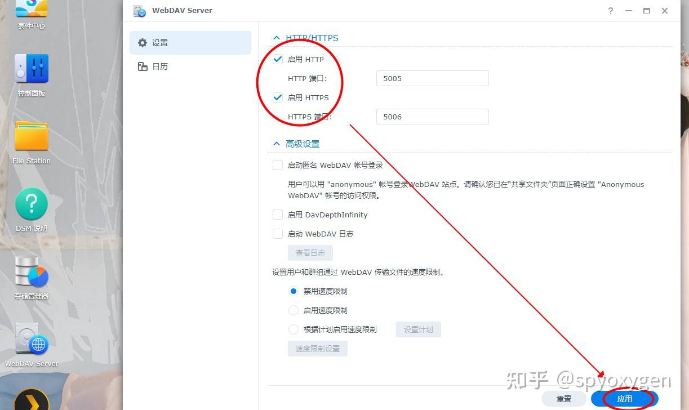689x410 pixels.
Task: Click the WebDAV Server title bar icon
Action: point(139,10)
